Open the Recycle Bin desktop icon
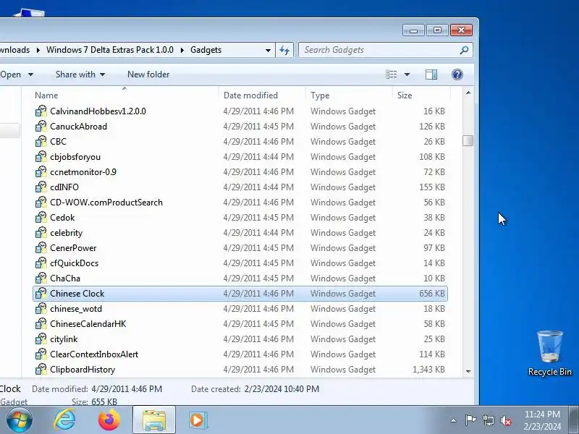 [x=550, y=354]
